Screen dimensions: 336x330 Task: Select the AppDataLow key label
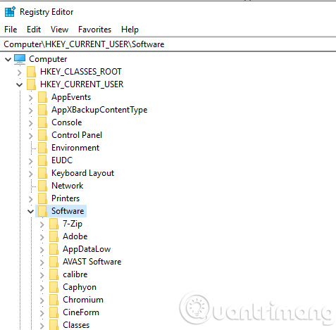pyautogui.click(x=87, y=249)
